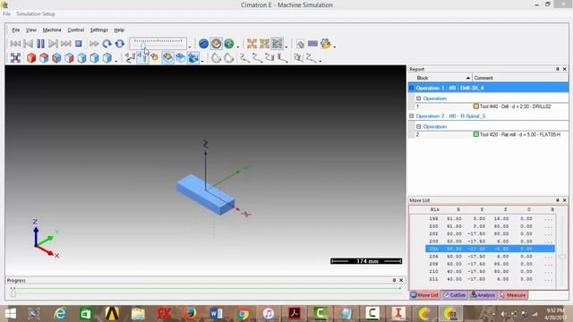The image size is (573, 322).
Task: Open dropdown arrow after the view cubes
Action: click(x=115, y=61)
